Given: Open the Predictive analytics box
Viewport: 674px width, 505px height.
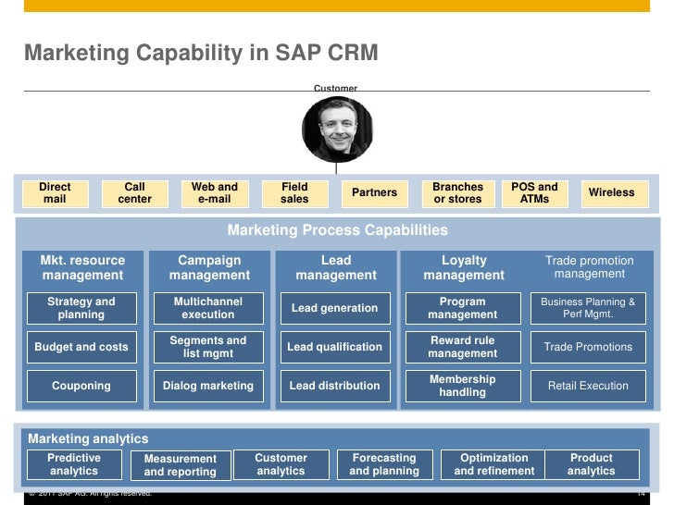Looking at the screenshot, I should coord(74,464).
